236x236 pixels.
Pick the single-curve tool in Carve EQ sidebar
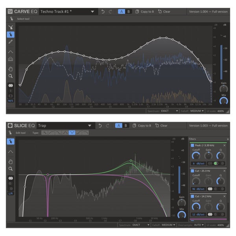click(x=11, y=52)
